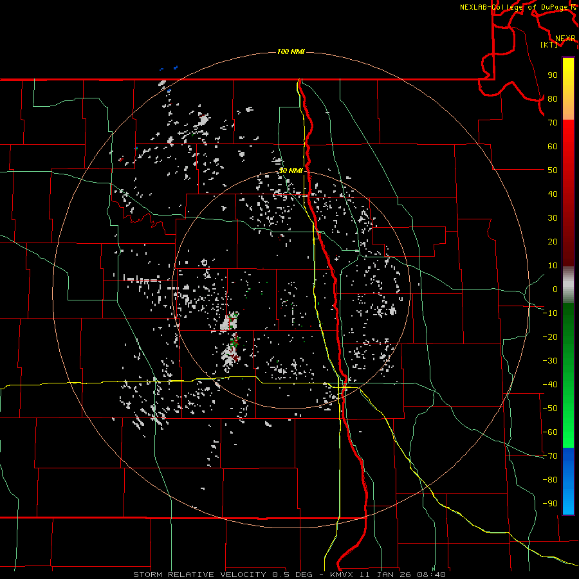Click the STORM RELATIVE VELOCITY caption text
Image resolution: width=579 pixels, height=579 pixels.
click(201, 574)
